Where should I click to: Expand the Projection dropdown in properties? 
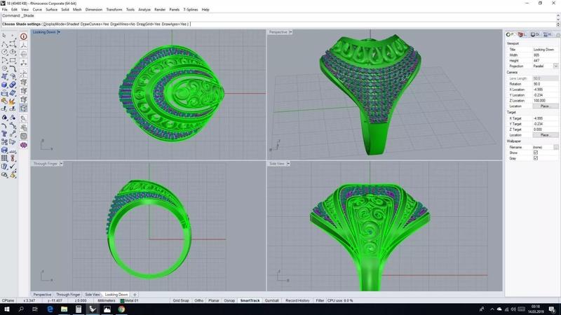[555, 66]
